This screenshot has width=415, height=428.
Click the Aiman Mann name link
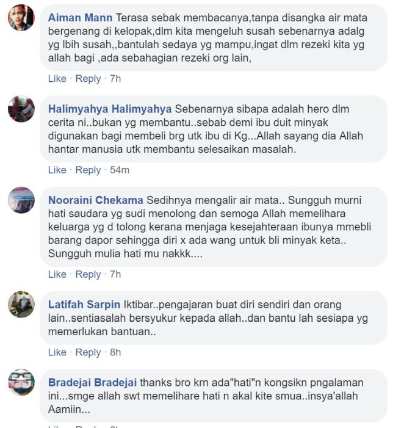80,18
